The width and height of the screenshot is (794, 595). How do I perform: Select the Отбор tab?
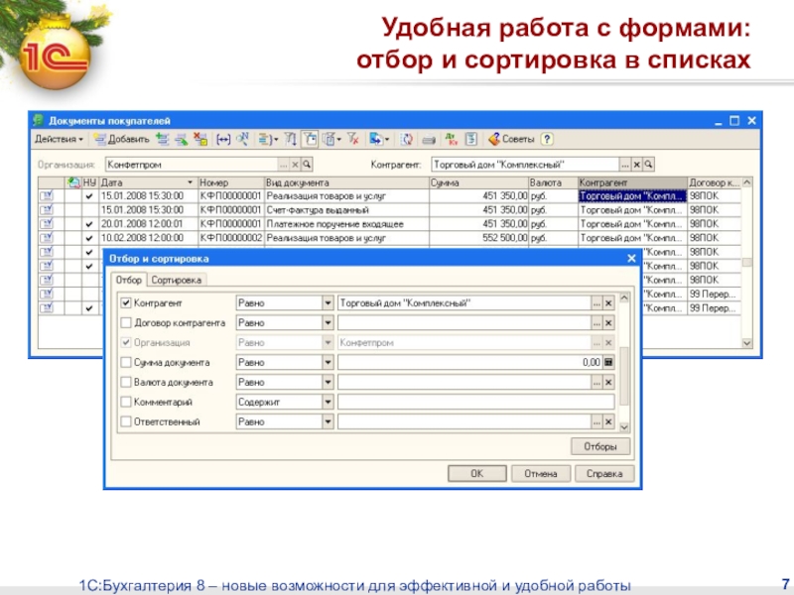(129, 280)
